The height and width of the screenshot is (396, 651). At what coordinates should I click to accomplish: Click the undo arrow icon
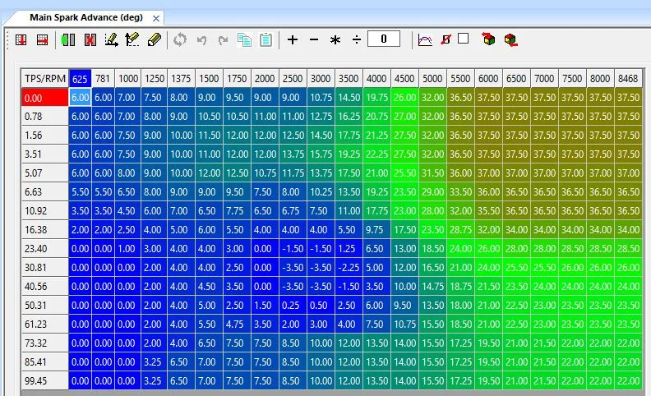[x=201, y=39]
